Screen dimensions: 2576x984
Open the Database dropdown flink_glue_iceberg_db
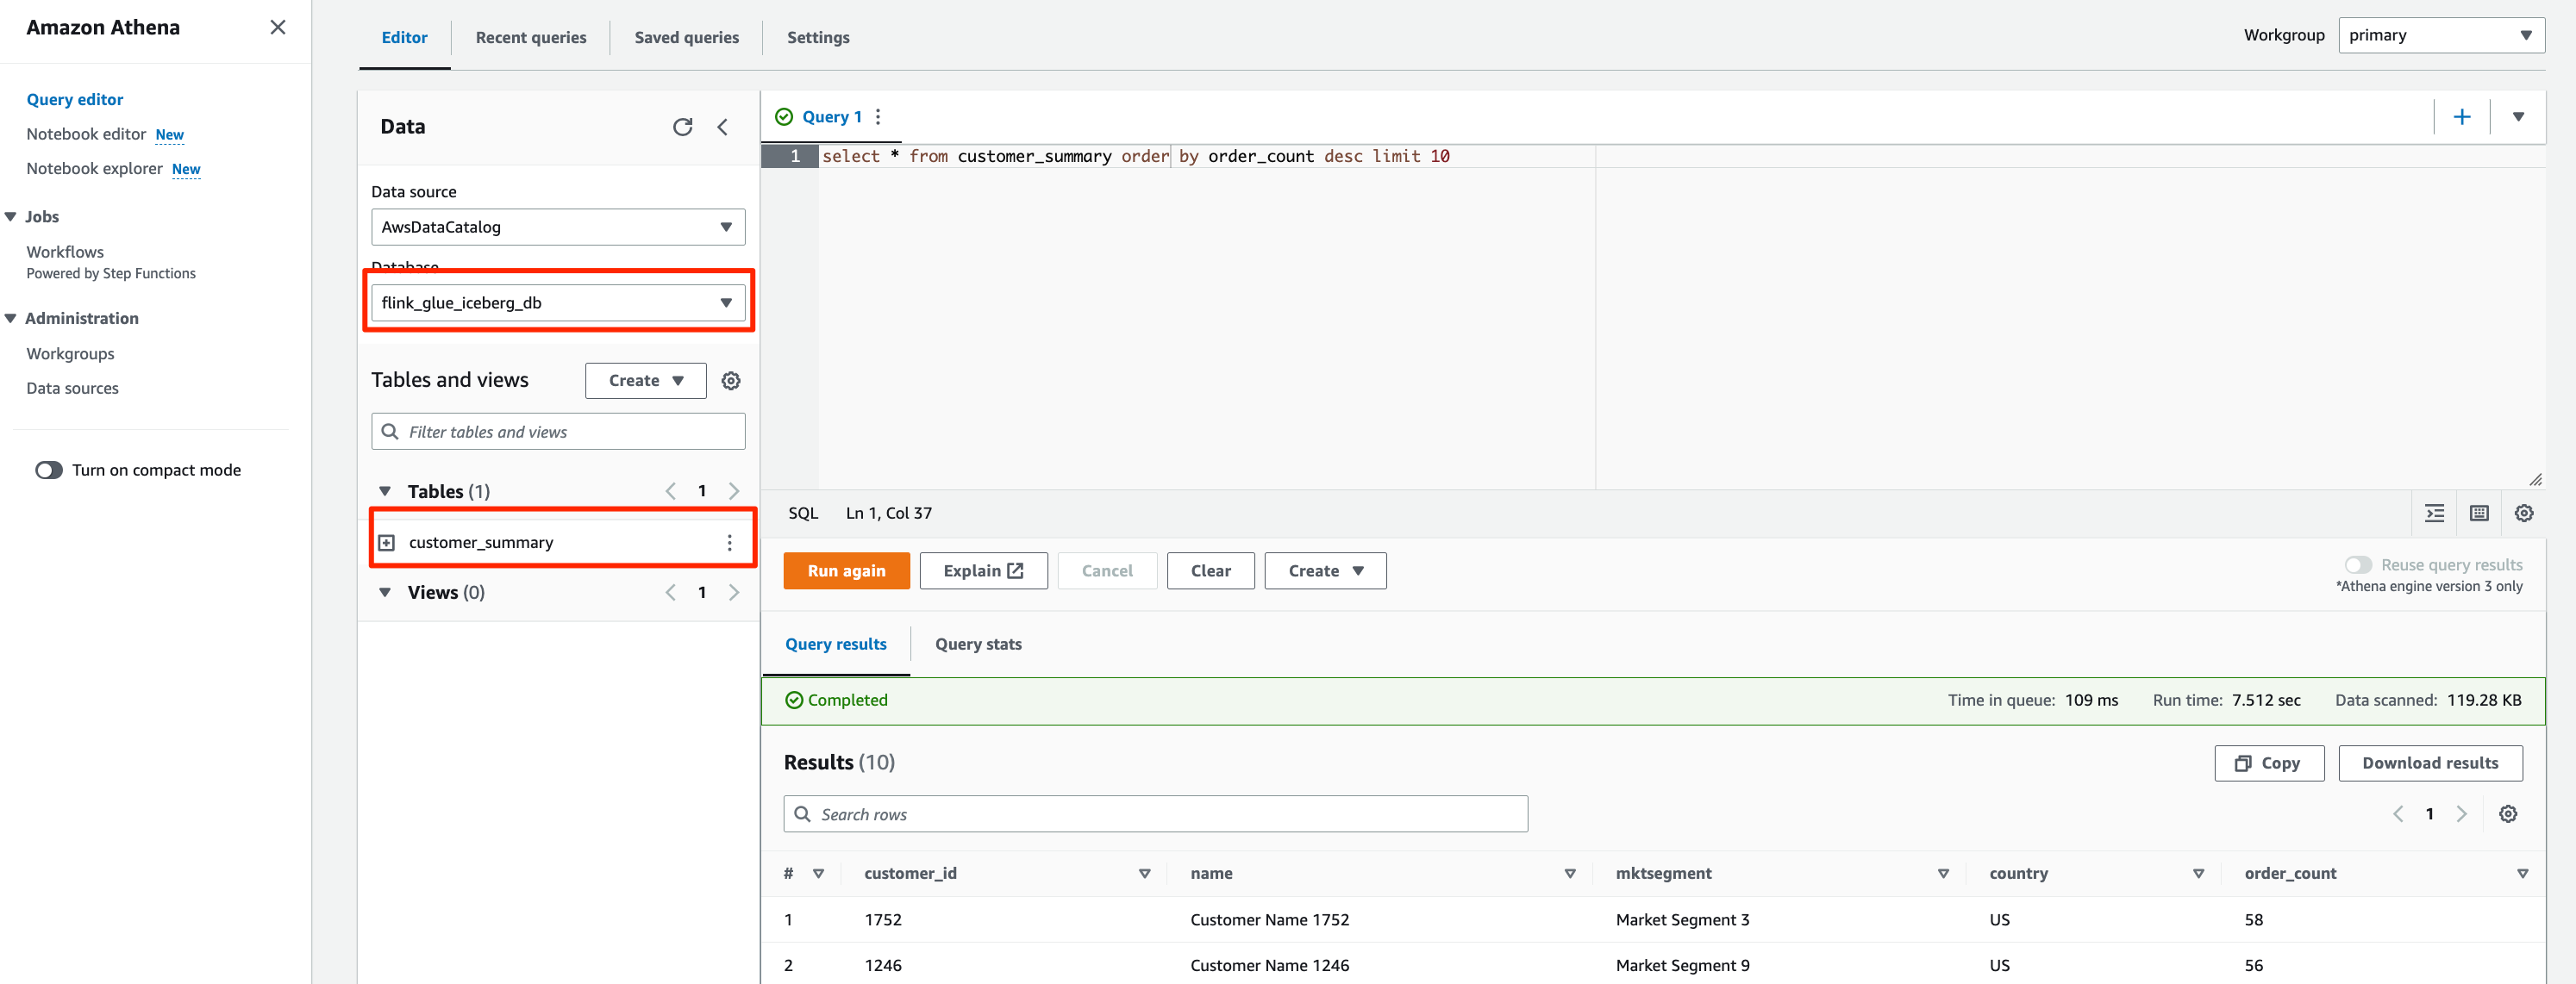pos(558,302)
